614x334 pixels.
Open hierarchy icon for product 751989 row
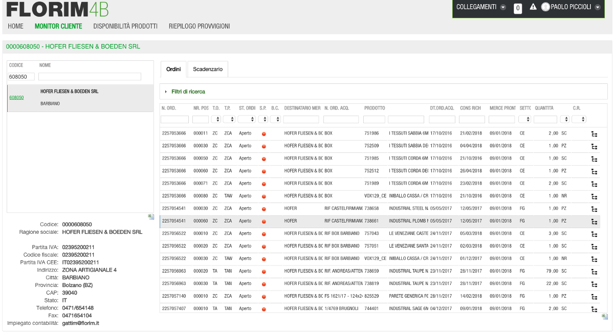594,184
